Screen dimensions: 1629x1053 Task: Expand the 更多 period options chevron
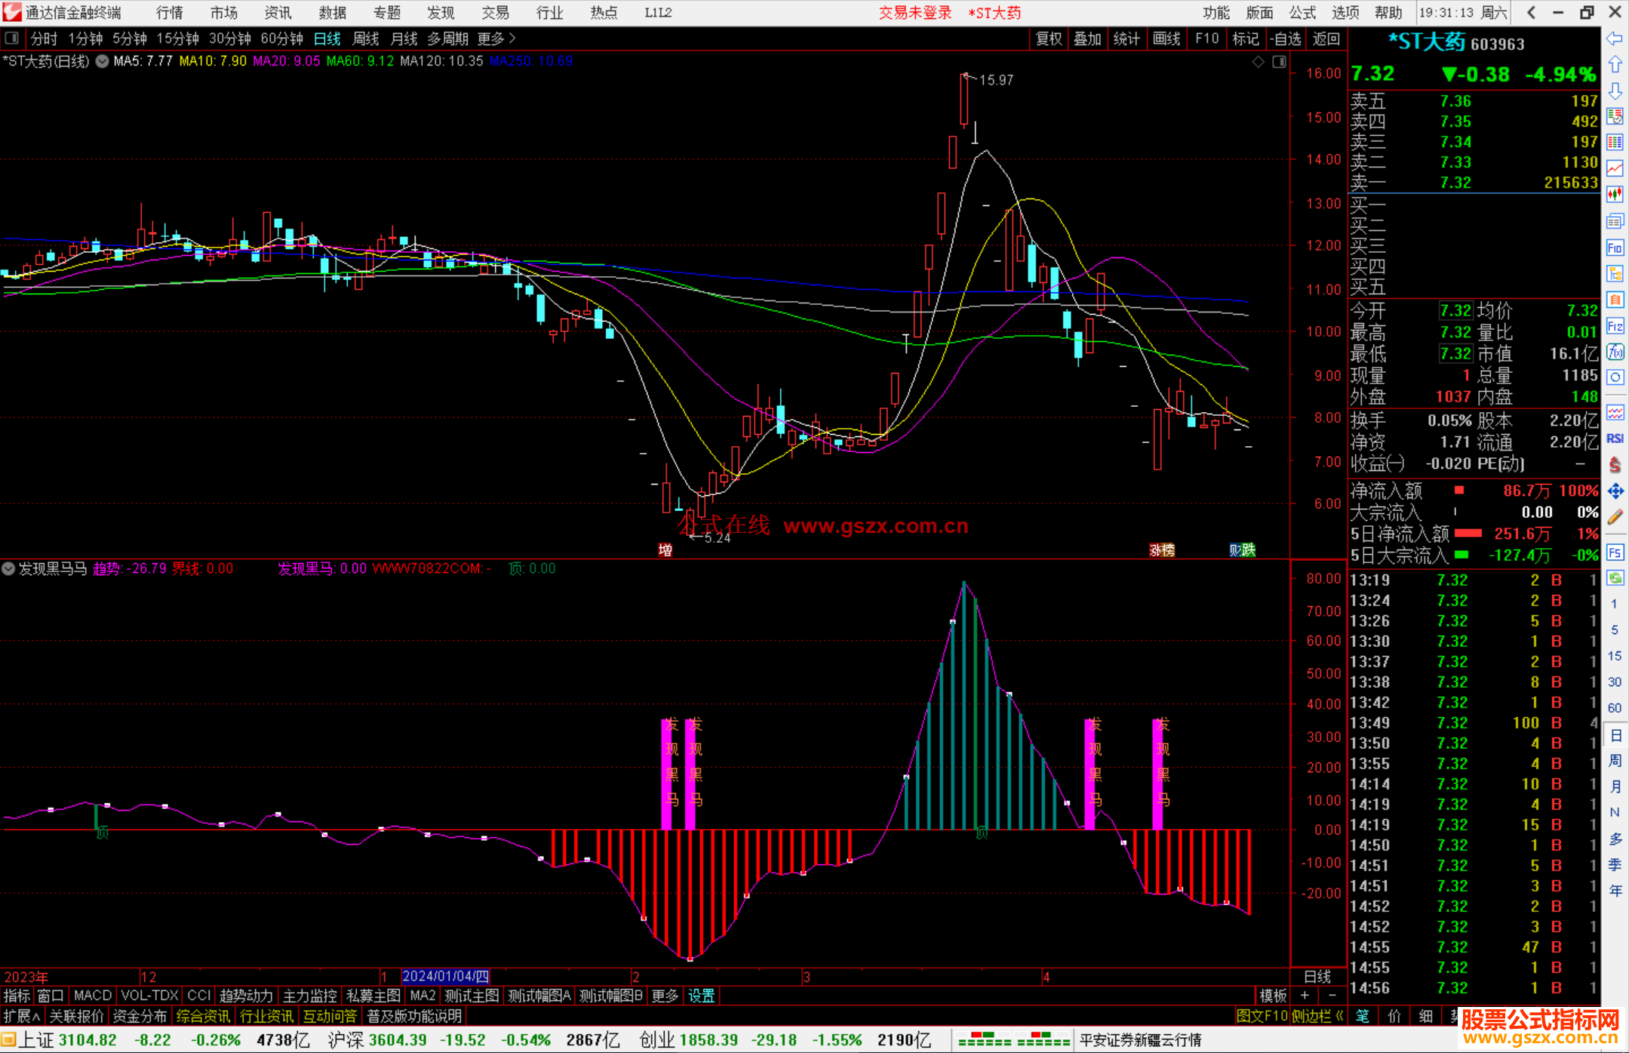[x=512, y=38]
